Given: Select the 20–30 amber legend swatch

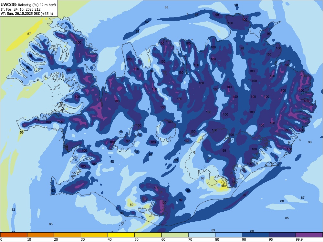Looking at the screenshot, I should coord(68,235).
